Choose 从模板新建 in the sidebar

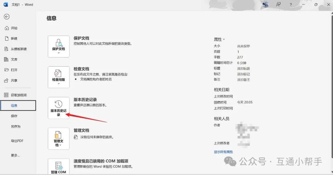pos(19,49)
